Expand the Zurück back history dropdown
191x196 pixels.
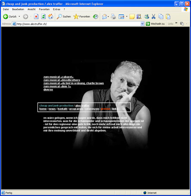(x=19, y=16)
